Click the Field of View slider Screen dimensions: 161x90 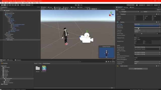(145, 33)
